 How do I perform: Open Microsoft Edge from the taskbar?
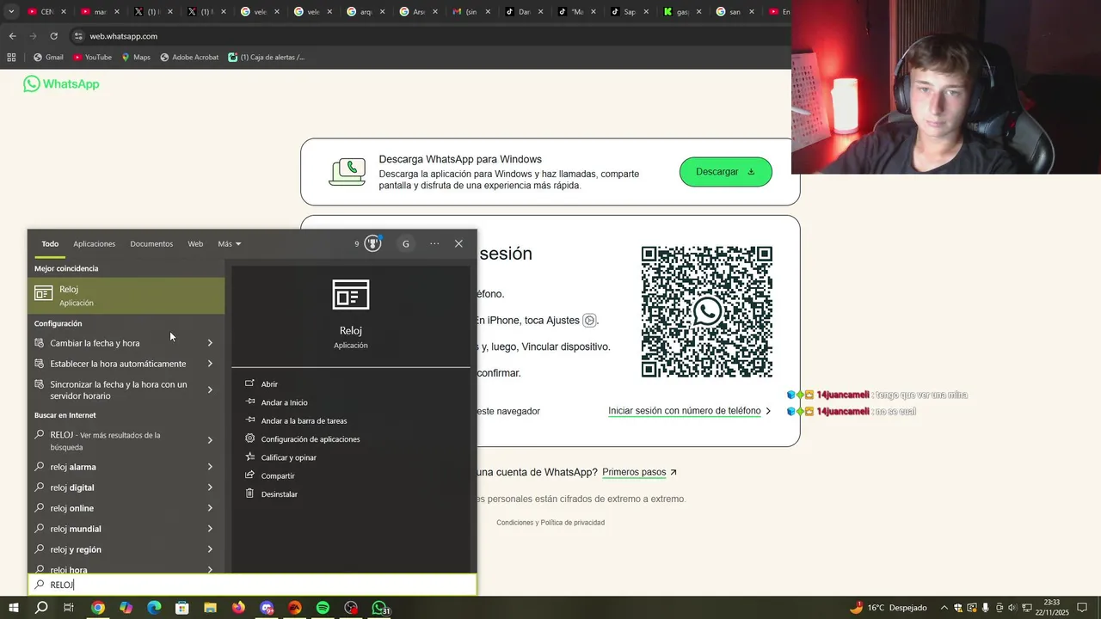coord(154,608)
